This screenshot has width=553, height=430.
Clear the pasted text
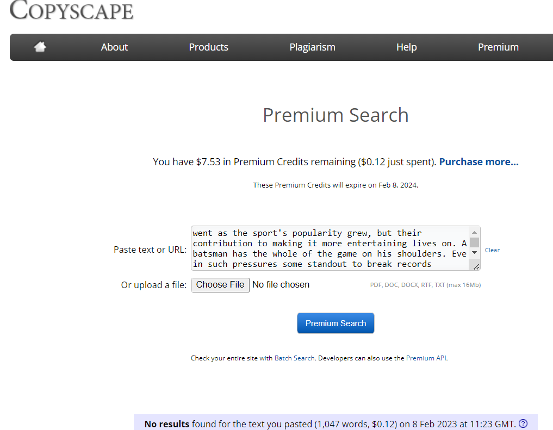click(x=492, y=250)
